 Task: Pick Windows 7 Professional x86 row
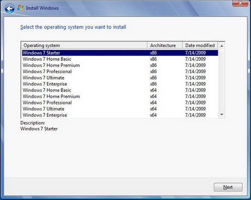pos(120,71)
